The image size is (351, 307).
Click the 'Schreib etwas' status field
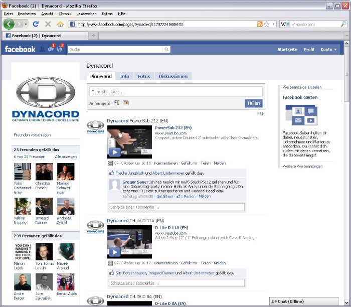coord(175,92)
